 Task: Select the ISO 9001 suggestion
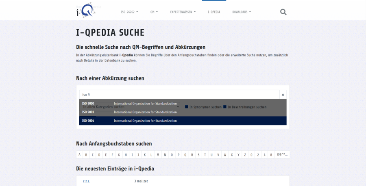pyautogui.click(x=183, y=112)
